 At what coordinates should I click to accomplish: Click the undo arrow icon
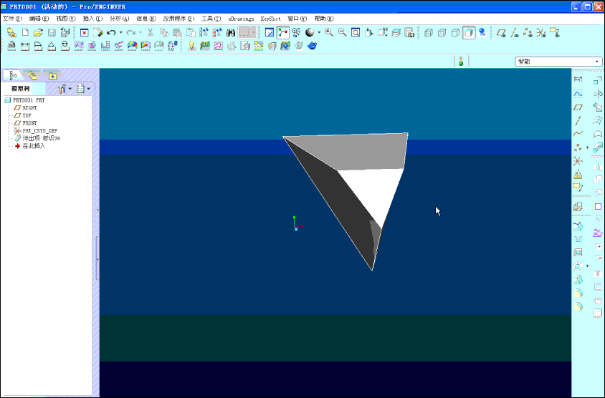[x=112, y=33]
